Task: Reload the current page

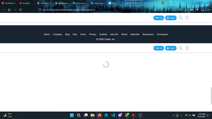Action: coord(20,10)
